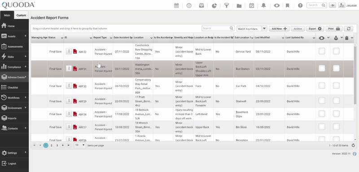Open row actions menu for ARF30

coord(69,86)
